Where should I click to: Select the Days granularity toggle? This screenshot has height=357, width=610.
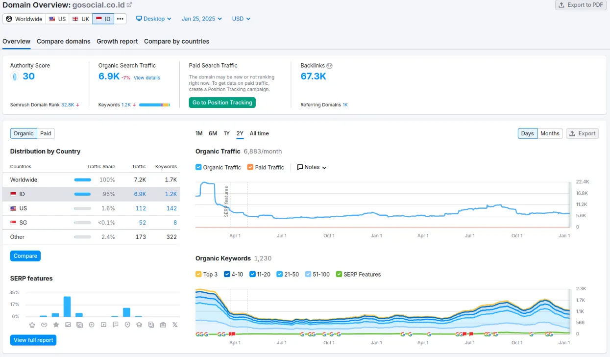[527, 133]
